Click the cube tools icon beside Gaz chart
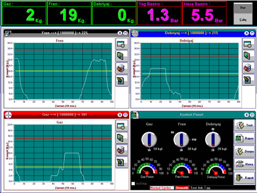This screenshot has width=257, height=193. pos(122,150)
